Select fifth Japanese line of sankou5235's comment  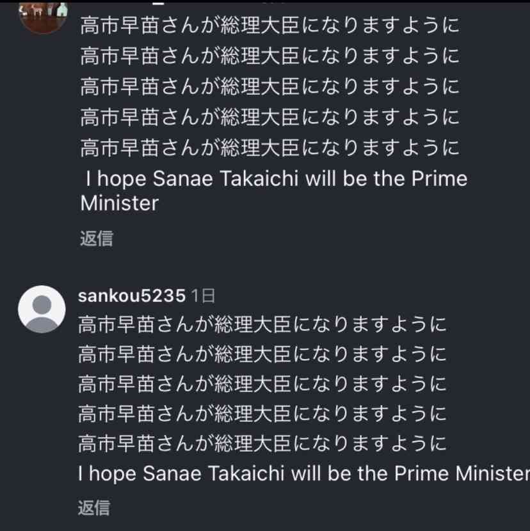262,443
